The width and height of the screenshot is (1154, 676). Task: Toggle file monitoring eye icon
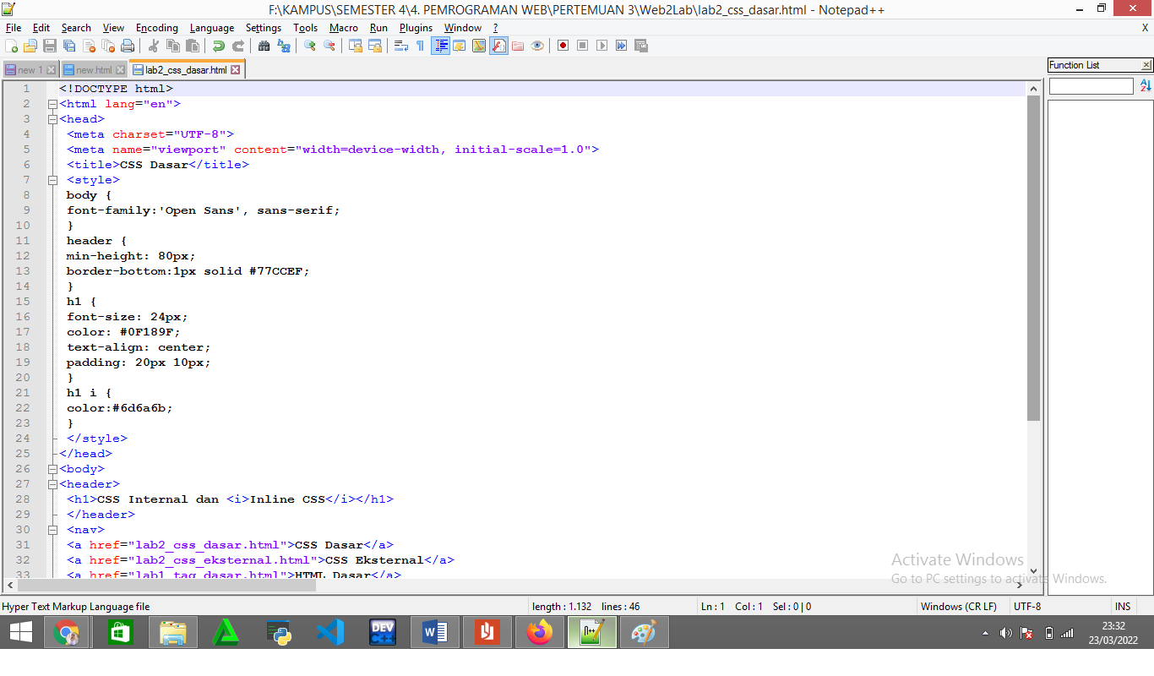537,46
